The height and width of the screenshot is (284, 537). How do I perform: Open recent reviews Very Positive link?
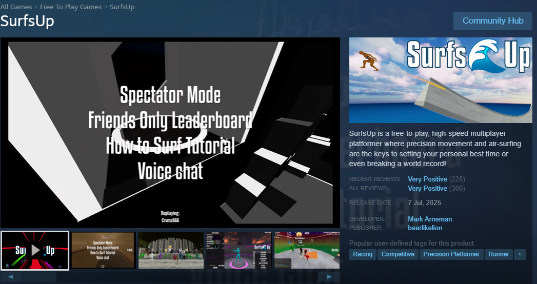[427, 179]
